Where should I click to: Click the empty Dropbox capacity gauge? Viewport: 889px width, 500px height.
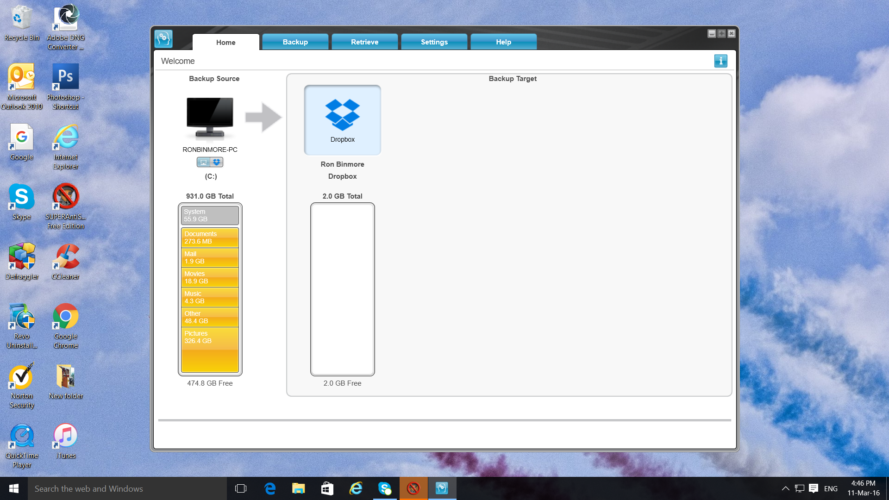tap(342, 289)
